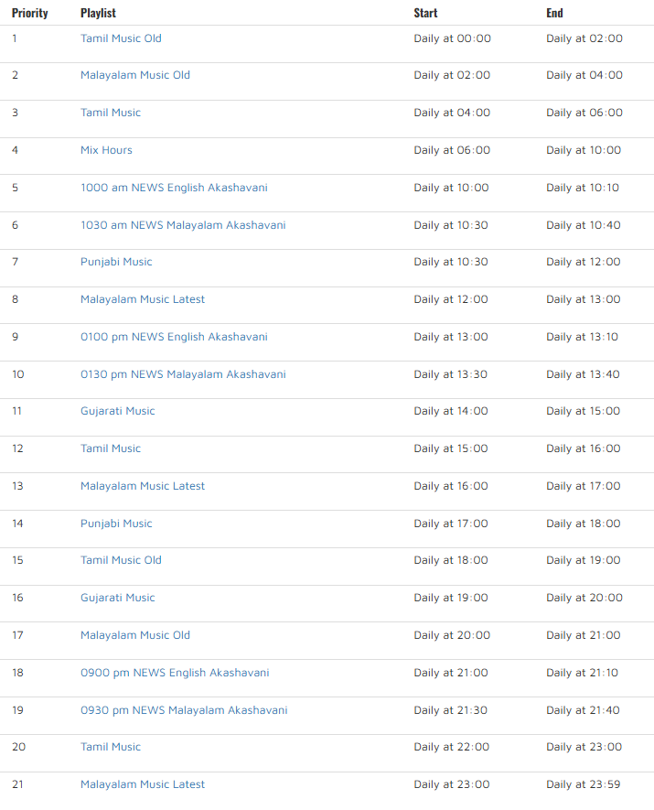Image resolution: width=654 pixels, height=810 pixels.
Task: Open Malayalam Music Old in priority 2 row
Action: click(x=135, y=75)
